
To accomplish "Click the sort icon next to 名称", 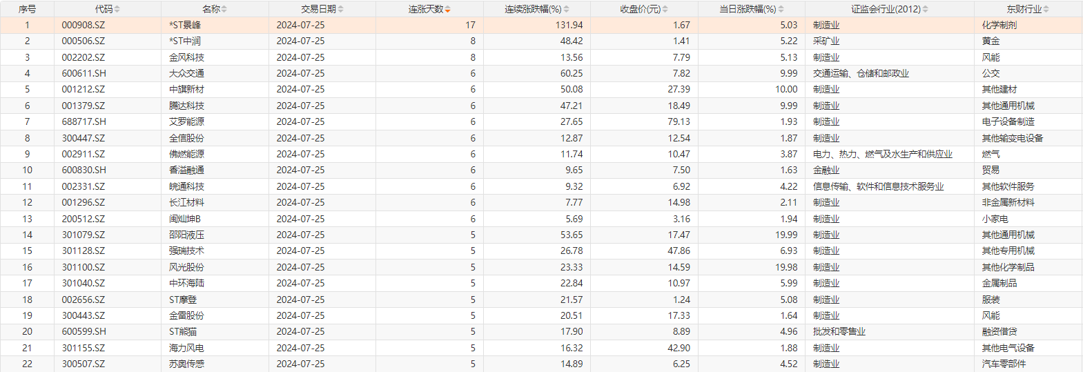I will click(x=224, y=10).
